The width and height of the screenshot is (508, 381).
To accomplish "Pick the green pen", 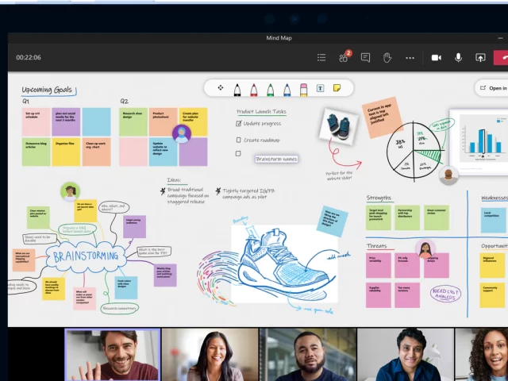I will 270,90.
